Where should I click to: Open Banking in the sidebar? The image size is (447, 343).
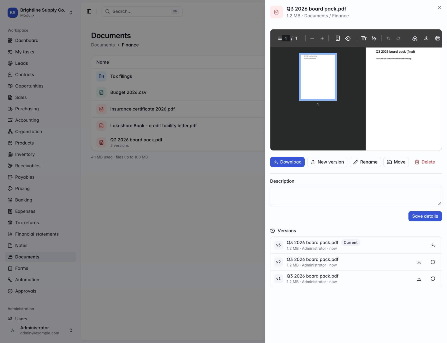point(40,200)
